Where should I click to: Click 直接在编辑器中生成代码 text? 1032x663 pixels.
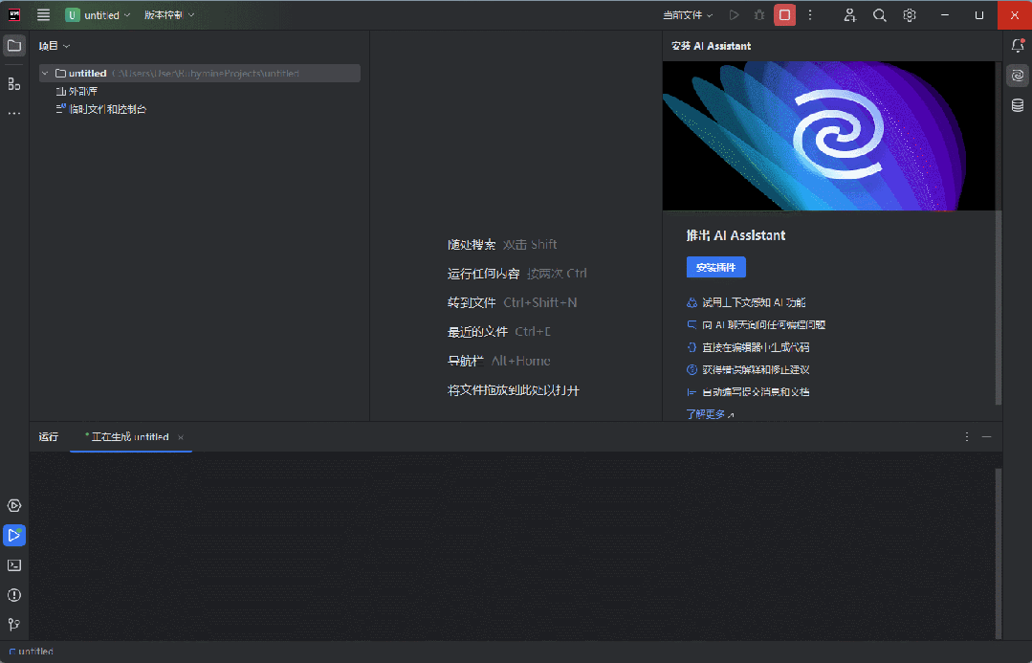(756, 347)
